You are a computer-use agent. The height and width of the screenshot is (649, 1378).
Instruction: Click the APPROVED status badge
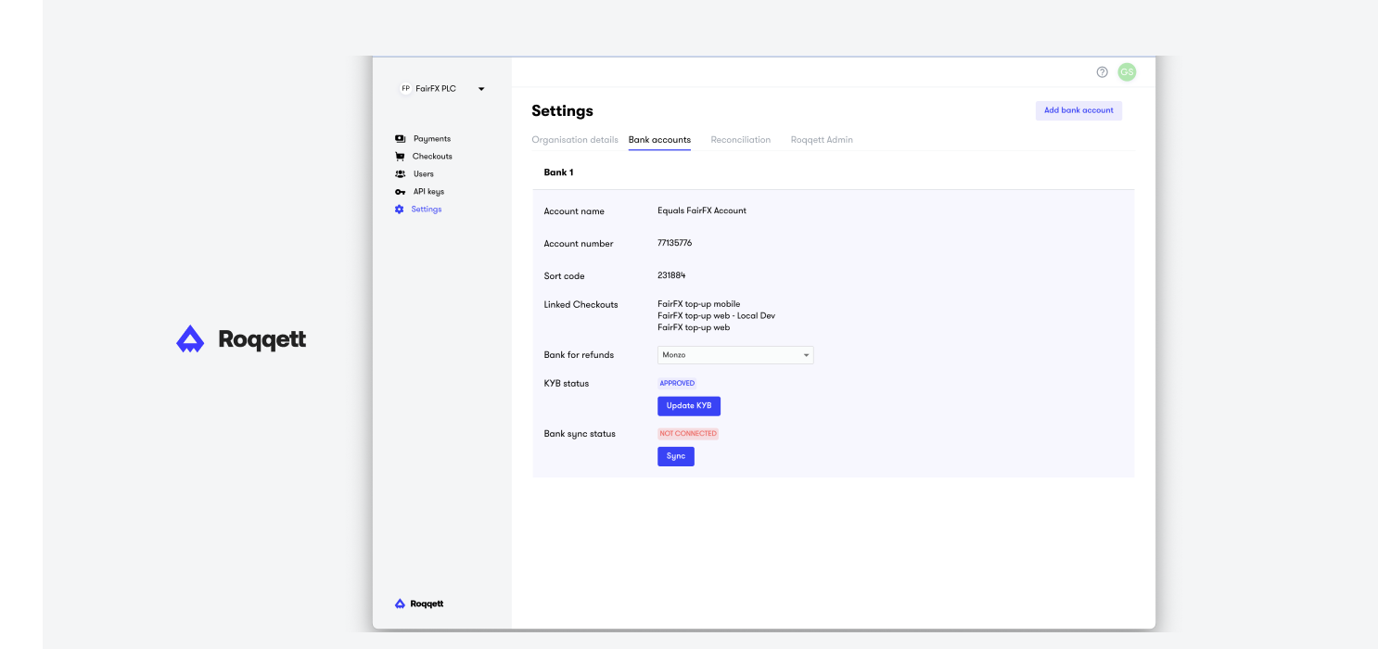tap(677, 383)
